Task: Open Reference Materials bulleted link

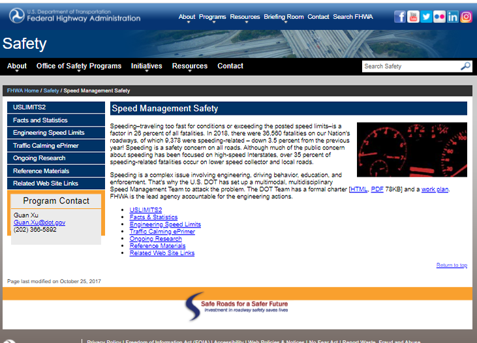Action: pyautogui.click(x=157, y=246)
